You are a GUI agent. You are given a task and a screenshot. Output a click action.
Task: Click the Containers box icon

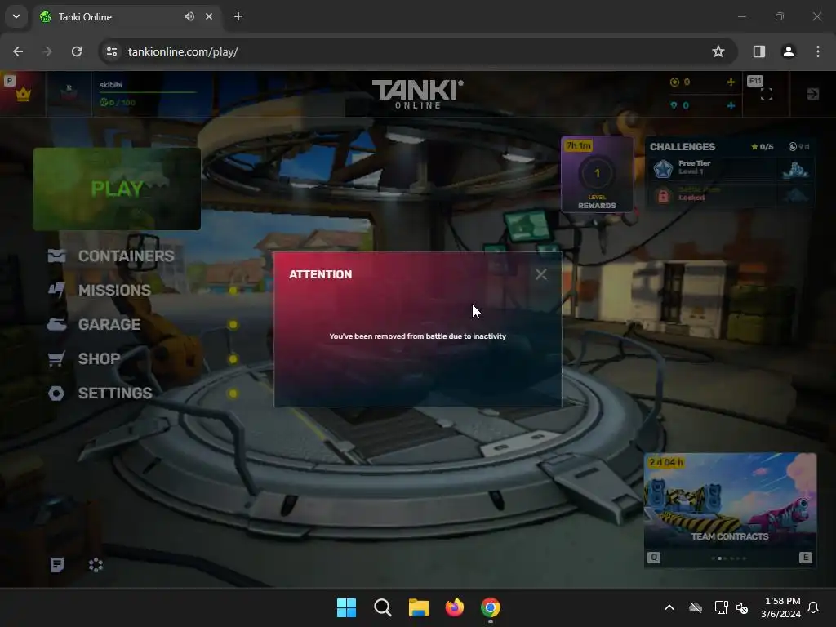click(x=56, y=256)
